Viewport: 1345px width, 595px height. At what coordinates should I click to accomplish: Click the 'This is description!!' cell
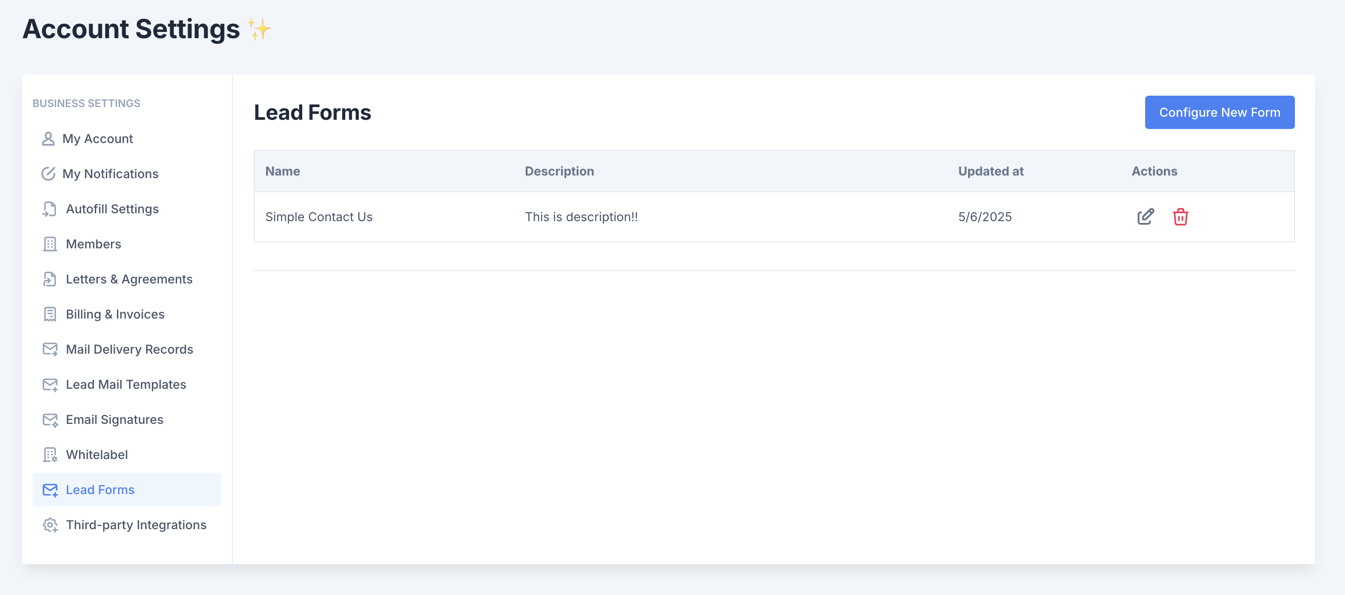click(x=581, y=216)
